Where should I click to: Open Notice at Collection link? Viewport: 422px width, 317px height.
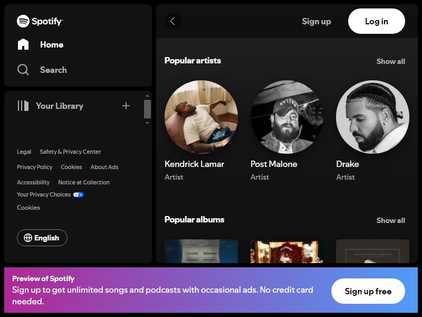(x=84, y=182)
